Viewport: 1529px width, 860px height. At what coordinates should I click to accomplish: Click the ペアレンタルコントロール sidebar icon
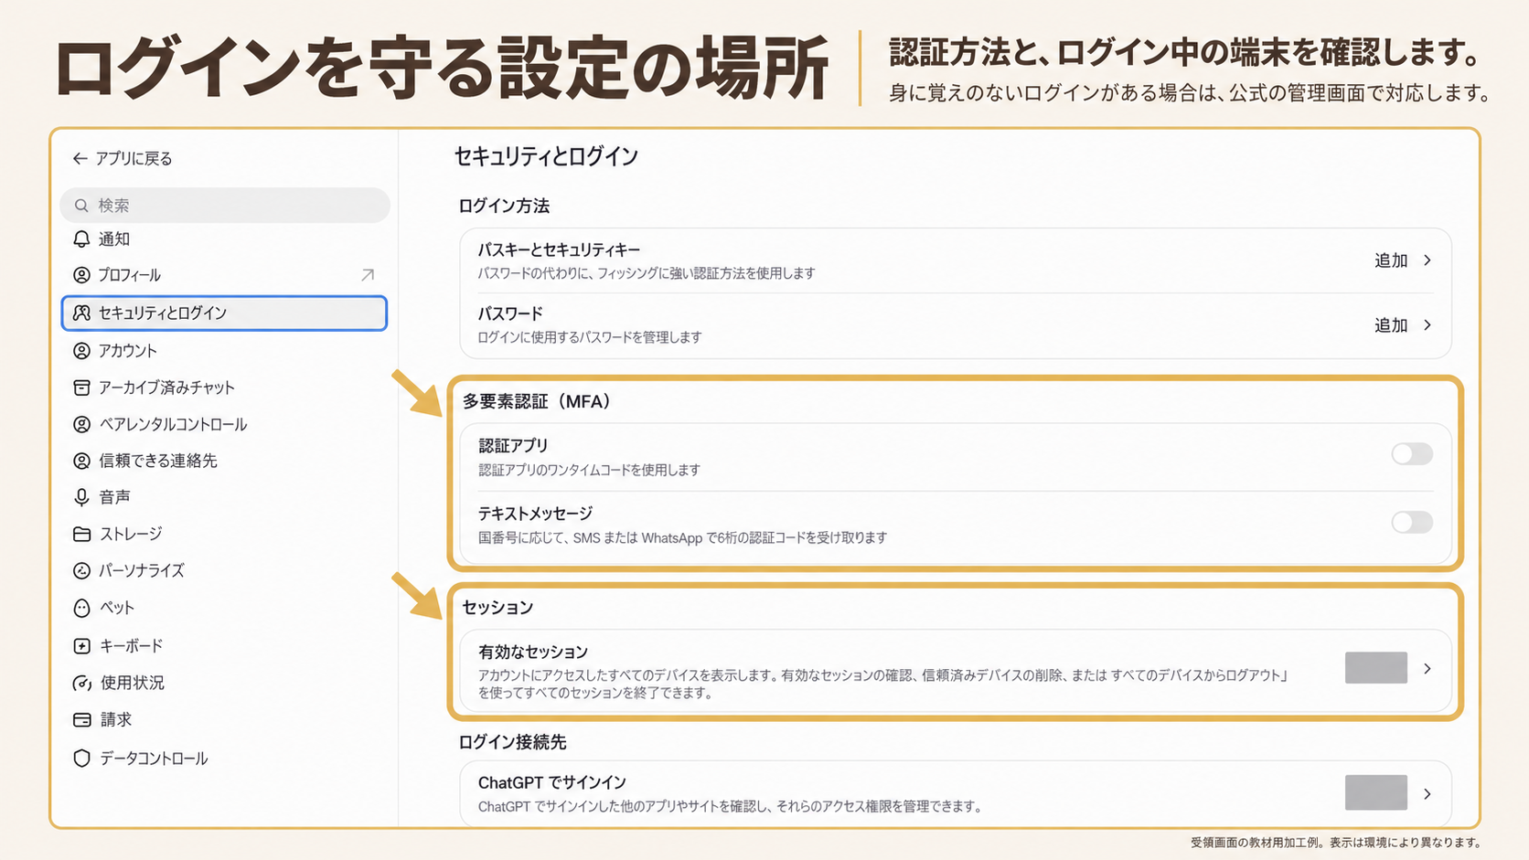[x=81, y=424]
